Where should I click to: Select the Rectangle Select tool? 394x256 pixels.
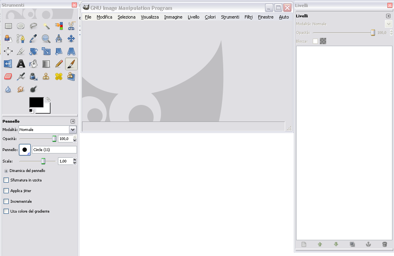[x=8, y=26]
